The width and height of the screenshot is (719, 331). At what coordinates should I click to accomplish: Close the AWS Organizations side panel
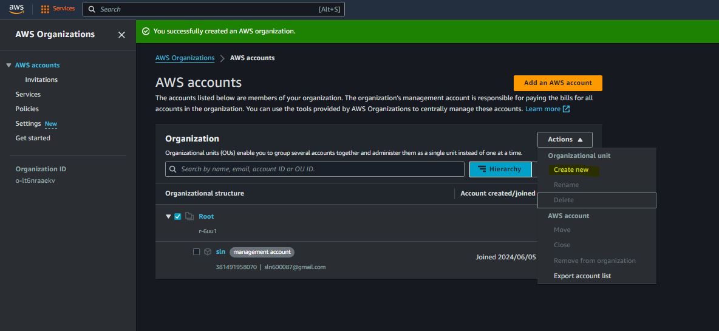coord(121,35)
